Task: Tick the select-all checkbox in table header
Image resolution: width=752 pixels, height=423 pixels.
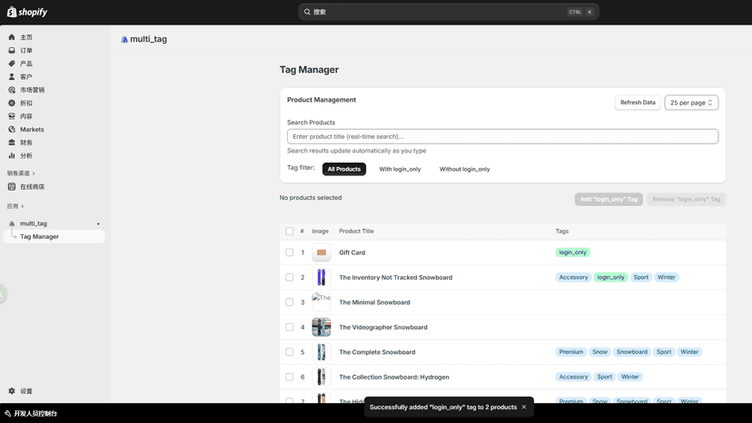Action: click(289, 231)
